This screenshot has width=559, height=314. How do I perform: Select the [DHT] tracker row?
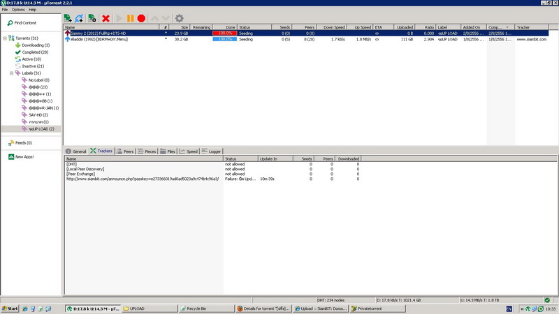[212, 164]
